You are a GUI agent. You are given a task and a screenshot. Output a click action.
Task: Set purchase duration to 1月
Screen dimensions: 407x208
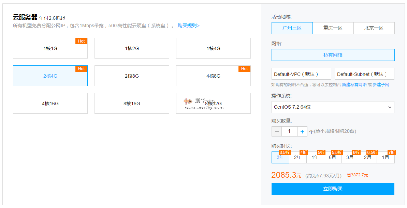click(x=386, y=157)
